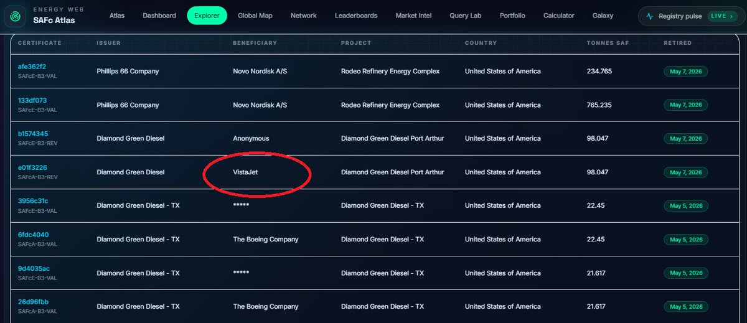Sort by the Certificate column header
Viewport: 747px width, 323px height.
click(39, 43)
